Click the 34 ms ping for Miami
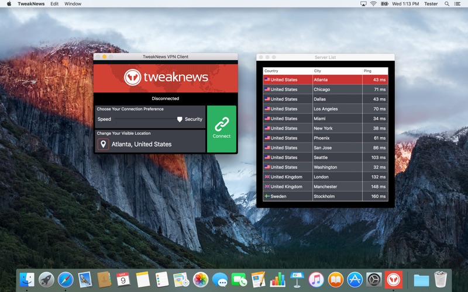The width and height of the screenshot is (468, 292). point(379,119)
